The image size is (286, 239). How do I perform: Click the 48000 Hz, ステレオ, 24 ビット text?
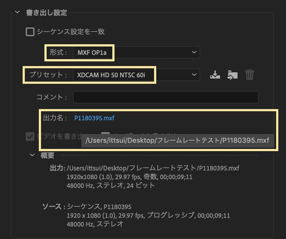[x=111, y=185]
